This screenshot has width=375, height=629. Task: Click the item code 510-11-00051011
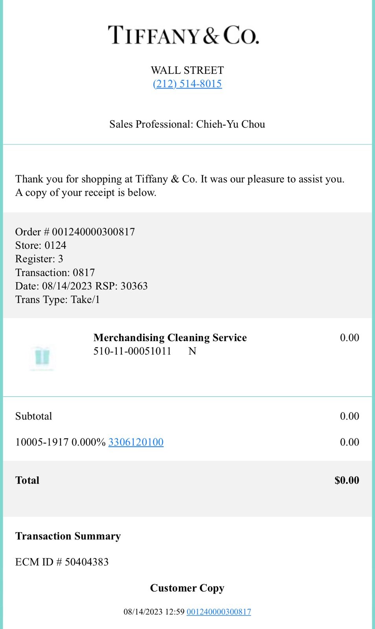pos(132,351)
